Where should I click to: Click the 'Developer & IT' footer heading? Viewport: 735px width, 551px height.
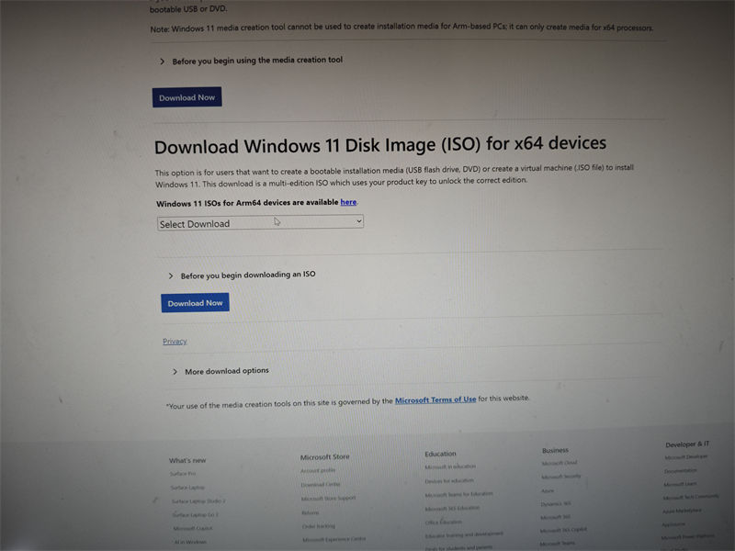(687, 444)
